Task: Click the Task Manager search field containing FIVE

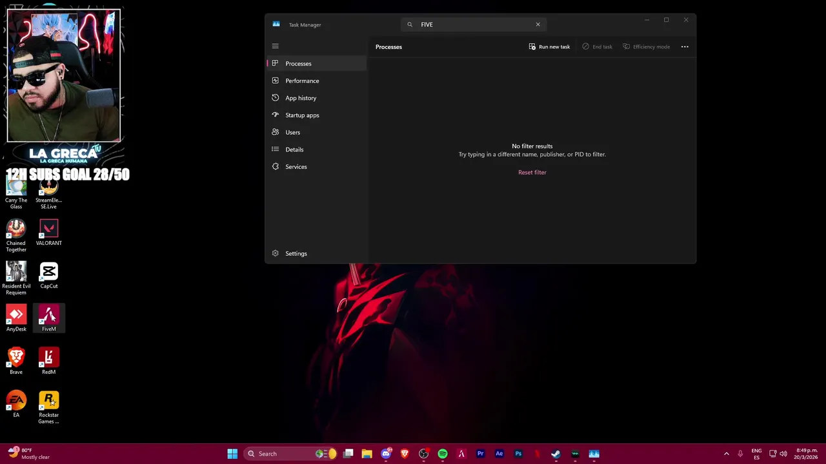Action: 474,24
